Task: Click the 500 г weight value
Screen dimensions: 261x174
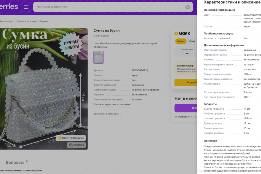Action: (x=247, y=97)
